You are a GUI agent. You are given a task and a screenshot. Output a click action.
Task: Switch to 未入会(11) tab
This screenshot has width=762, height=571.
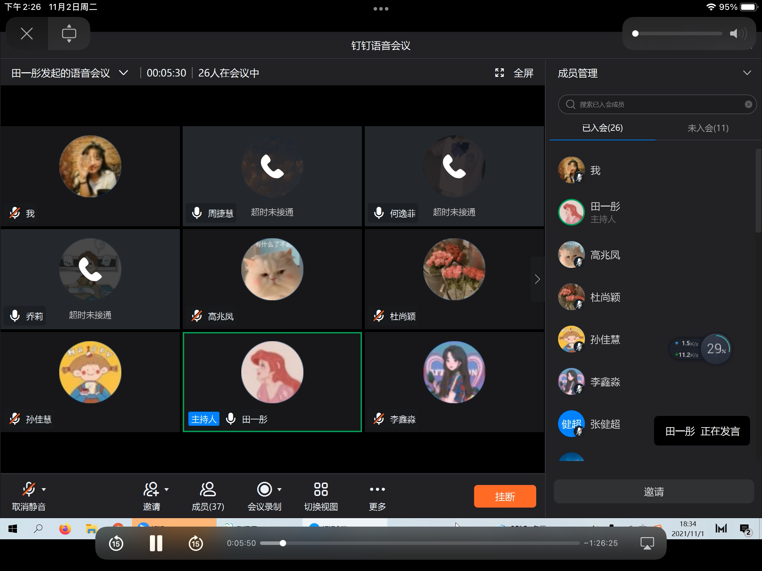[708, 128]
